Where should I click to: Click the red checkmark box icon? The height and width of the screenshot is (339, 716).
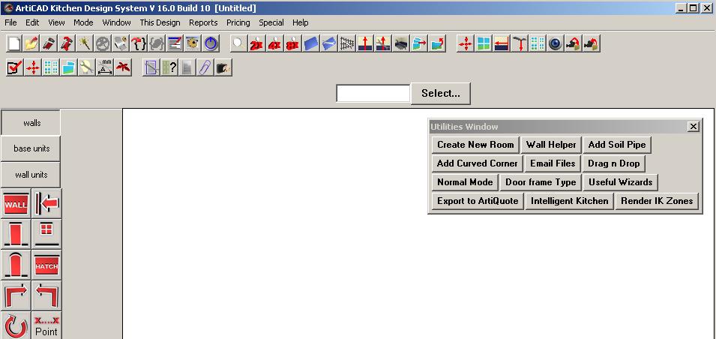point(14,67)
